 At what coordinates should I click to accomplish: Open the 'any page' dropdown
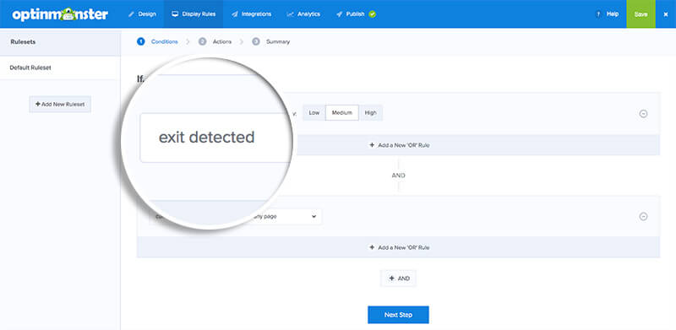[x=286, y=216]
